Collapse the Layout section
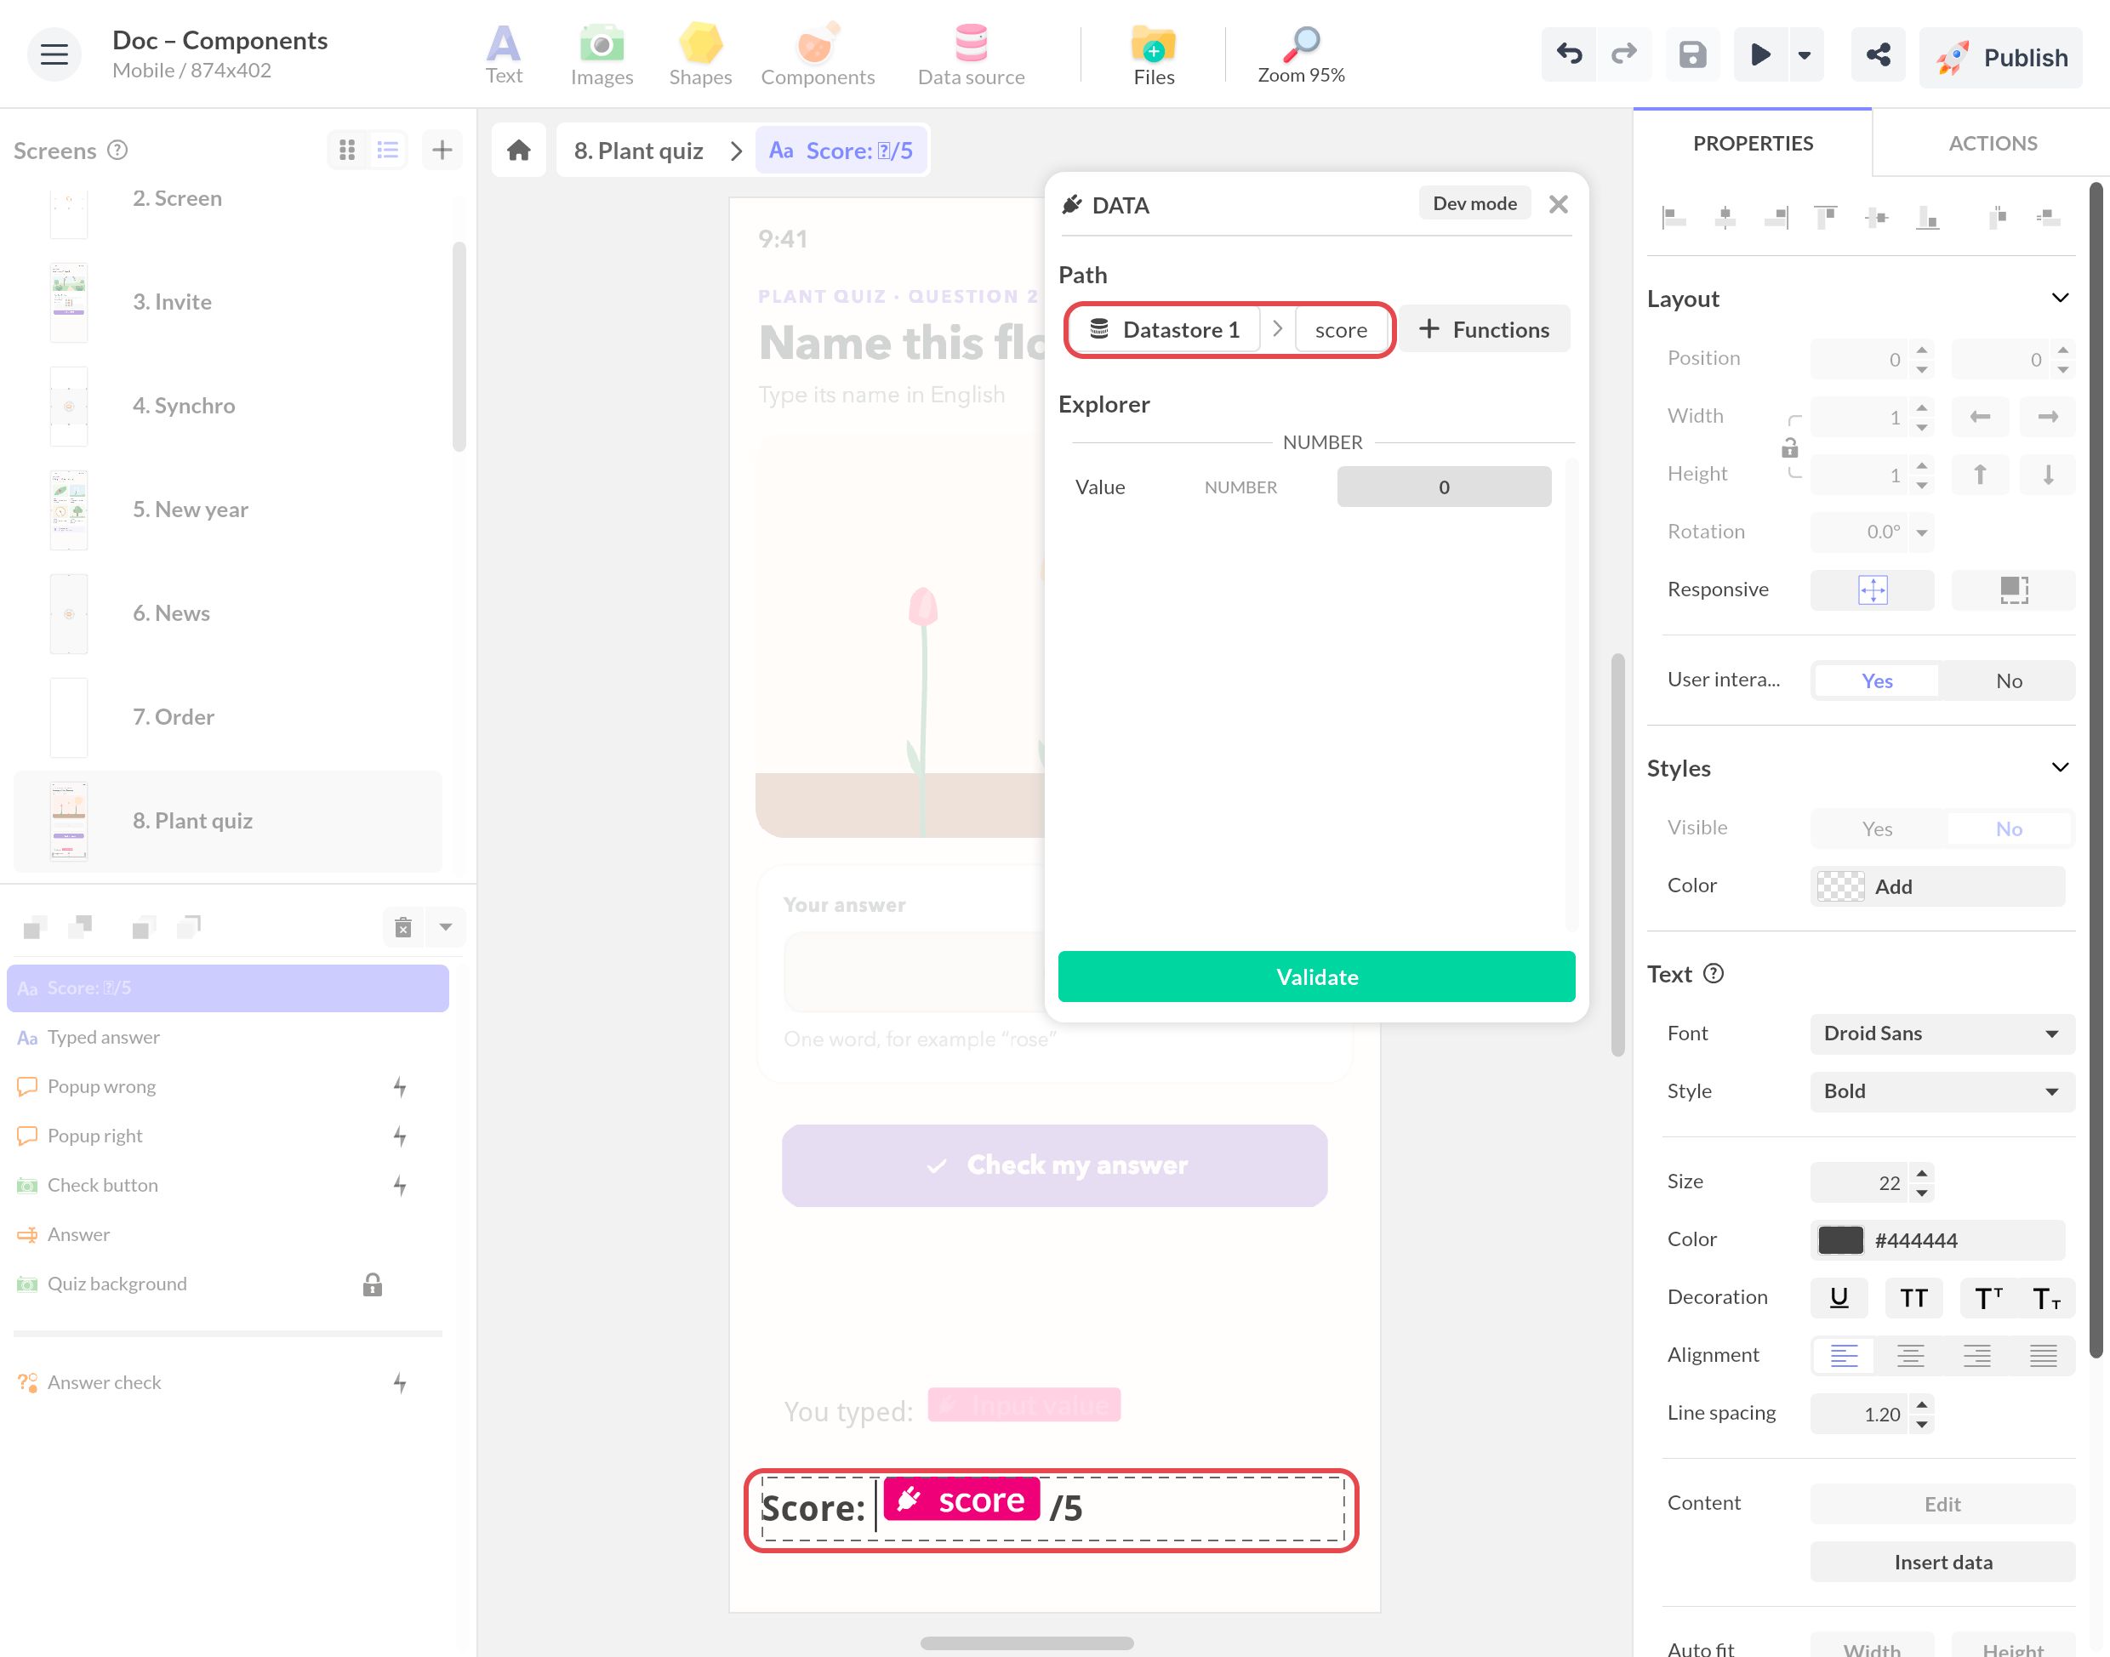The width and height of the screenshot is (2110, 1657). point(2060,298)
